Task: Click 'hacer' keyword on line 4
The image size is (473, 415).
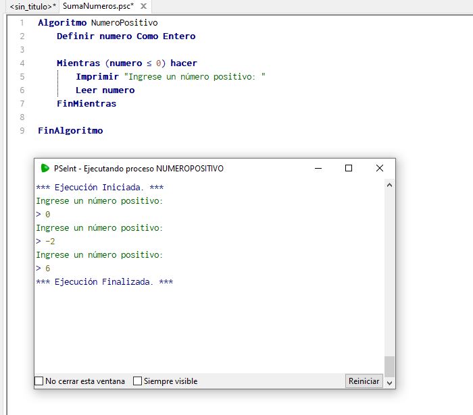Action: click(184, 63)
